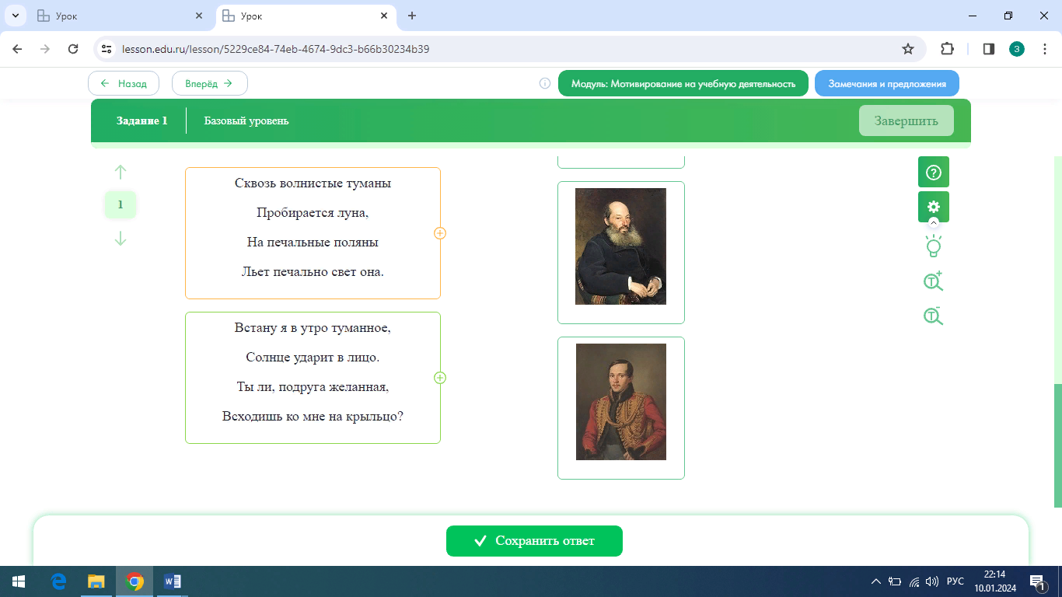Click 'Сохранить ответ' button
Screen dimensions: 1062x597
click(x=534, y=541)
